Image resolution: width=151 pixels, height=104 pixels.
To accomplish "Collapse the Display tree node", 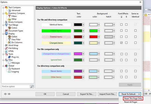I will point(3,34).
